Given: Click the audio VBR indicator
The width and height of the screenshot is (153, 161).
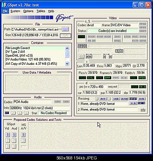Looking at the screenshot, I should coord(66,102).
